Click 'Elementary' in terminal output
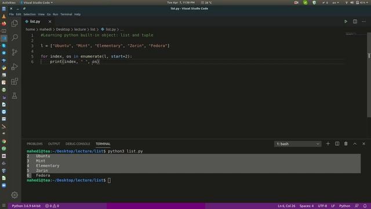 48,165
